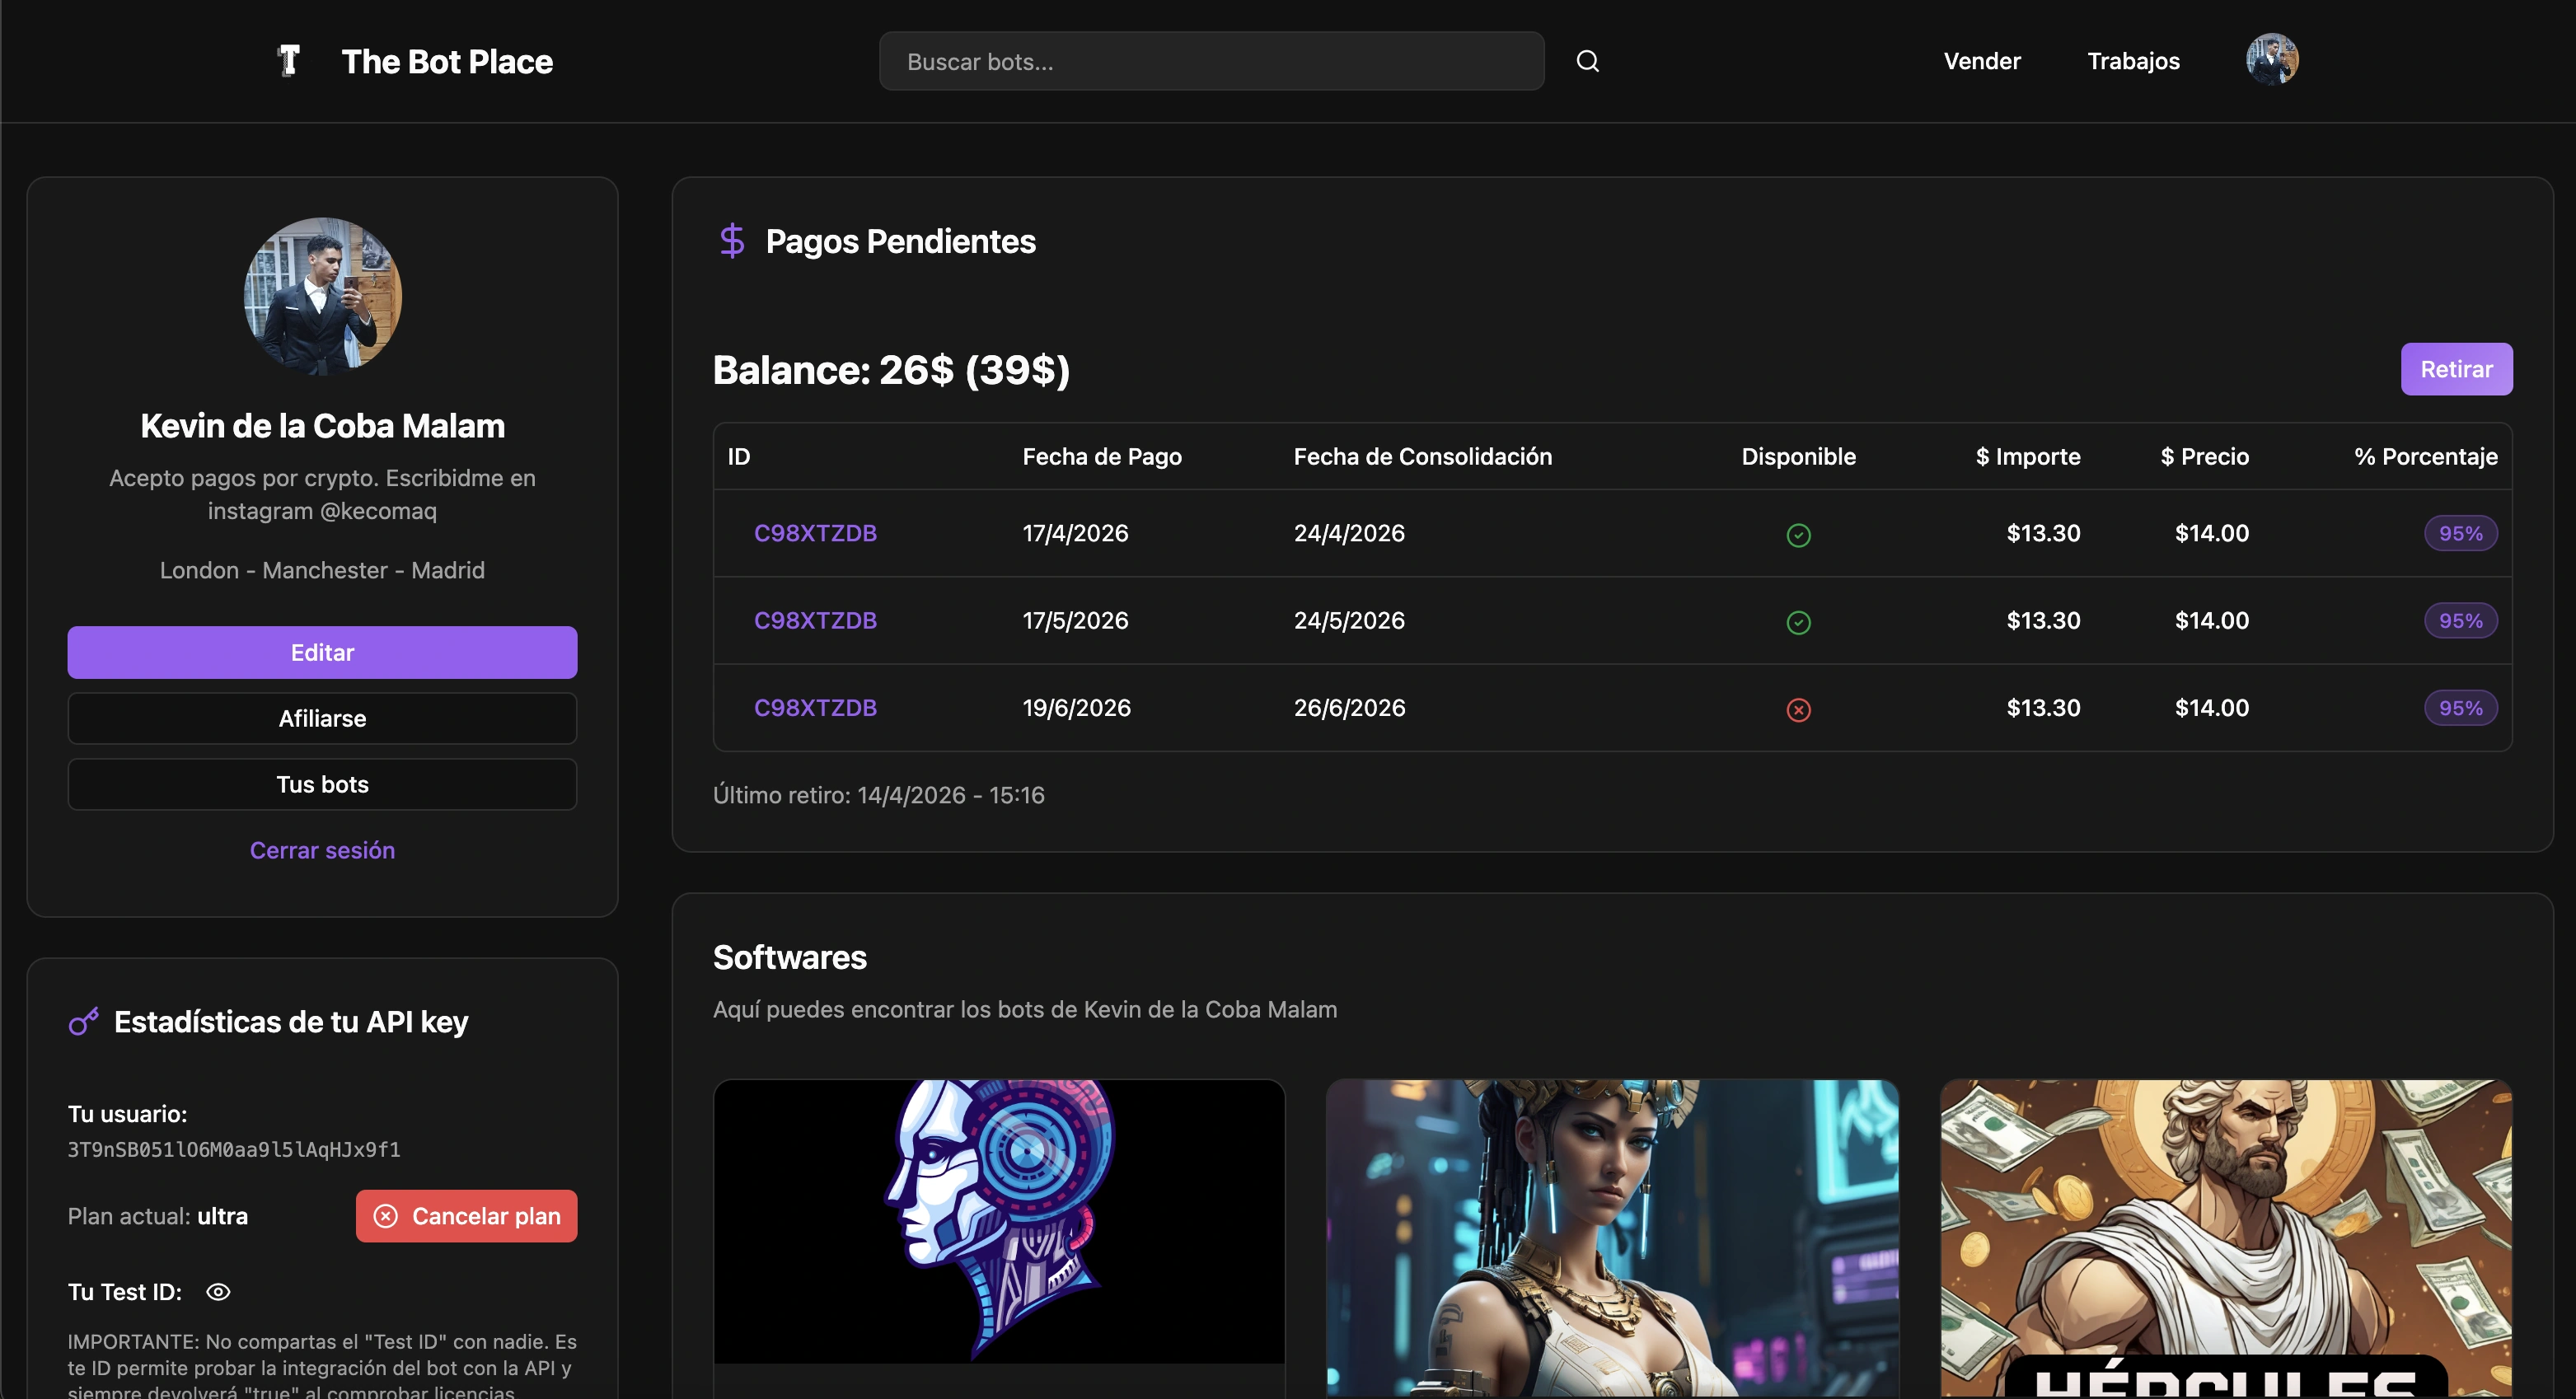Click the Fecha de Pago column header

(1102, 456)
